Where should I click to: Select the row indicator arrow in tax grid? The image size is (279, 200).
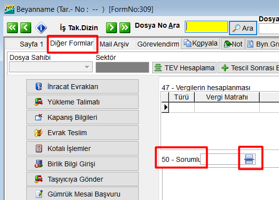pos(165,107)
